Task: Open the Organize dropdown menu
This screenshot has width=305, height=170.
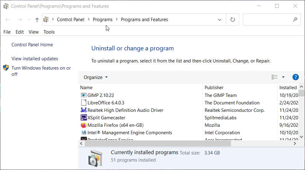Action: (x=95, y=77)
